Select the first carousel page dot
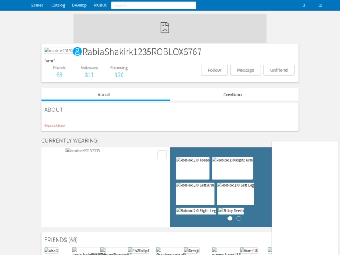Viewport: 340px width, 255px height. [230, 218]
